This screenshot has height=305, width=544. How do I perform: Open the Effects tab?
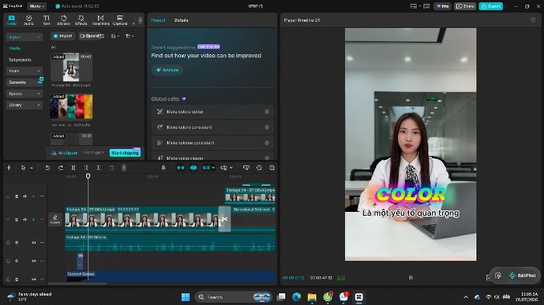point(81,20)
